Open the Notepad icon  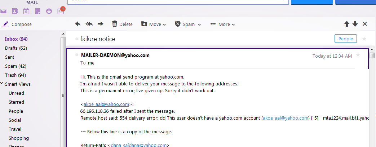point(37,11)
